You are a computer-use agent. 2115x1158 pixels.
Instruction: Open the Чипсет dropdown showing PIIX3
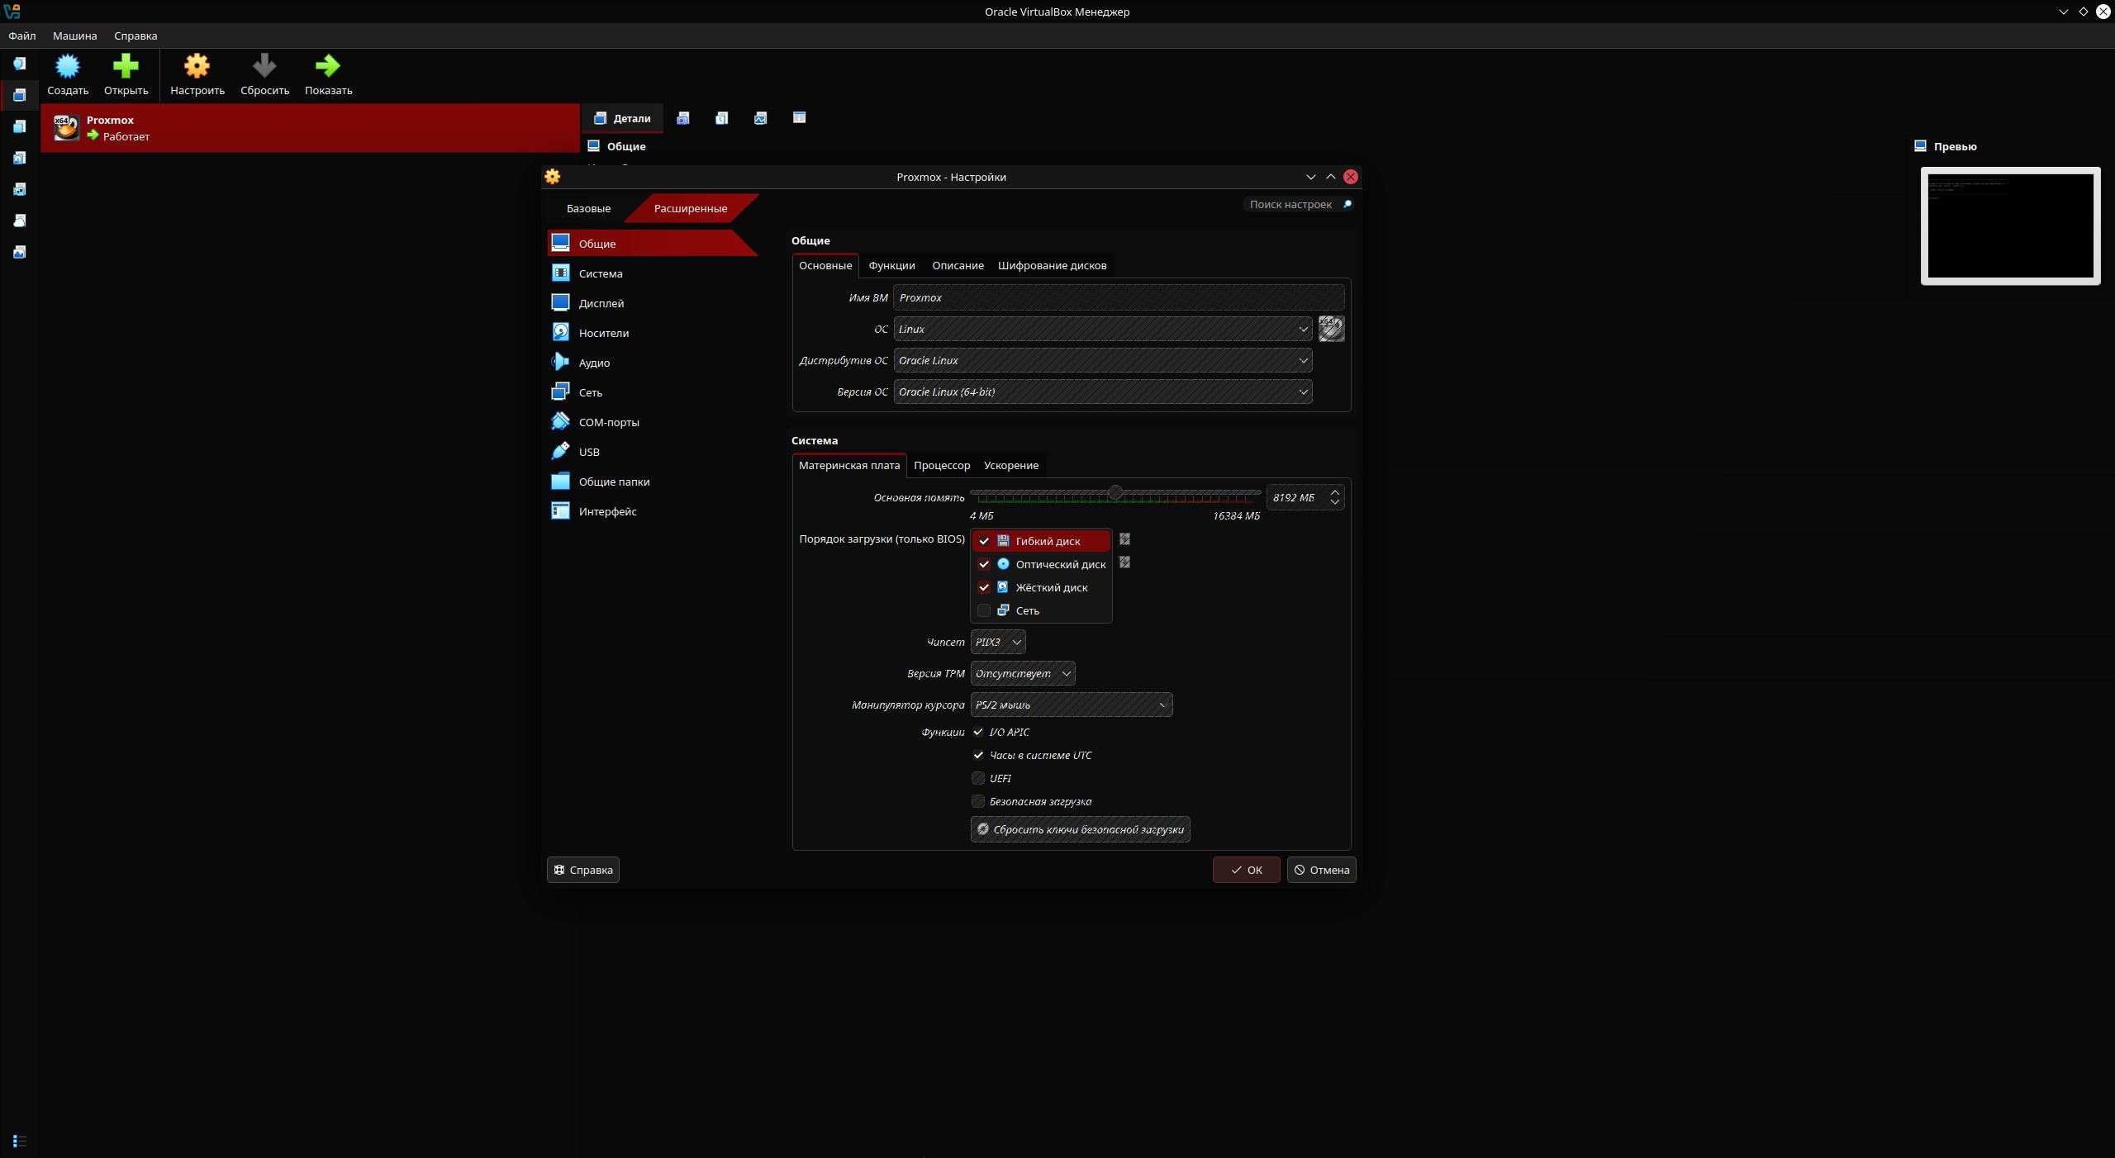(x=998, y=642)
